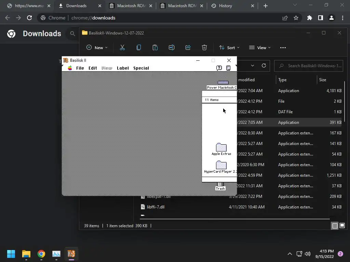Click the share page icon in Chrome

click(285, 18)
